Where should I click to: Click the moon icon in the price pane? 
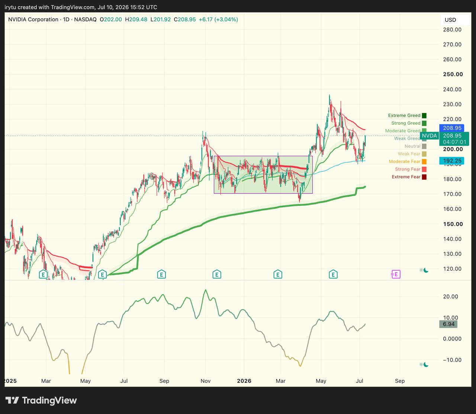tap(424, 270)
